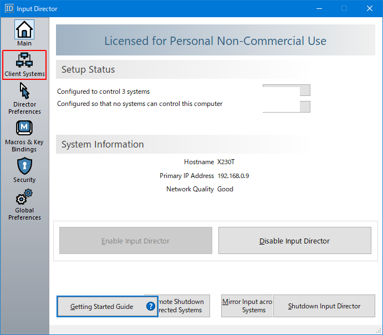This screenshot has height=335, width=383.
Task: Click the Input Director title bar icon
Action: [9, 8]
